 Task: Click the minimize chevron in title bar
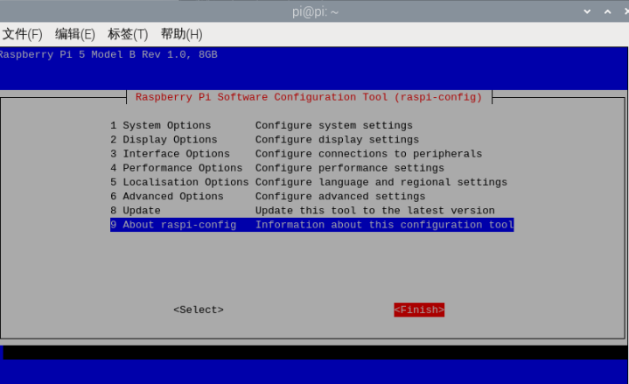587,11
